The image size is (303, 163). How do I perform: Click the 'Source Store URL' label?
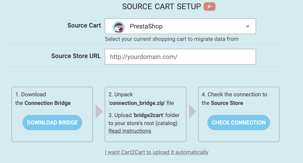coord(76,56)
